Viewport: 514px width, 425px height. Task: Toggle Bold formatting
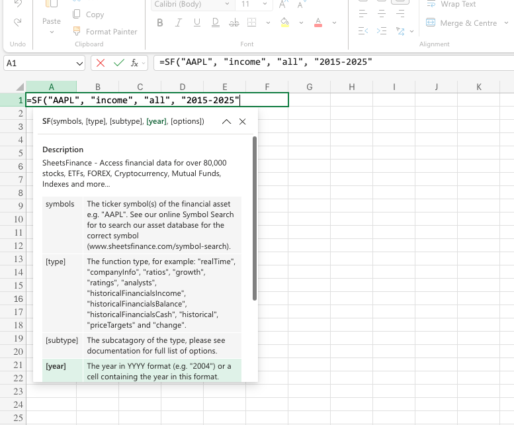160,23
